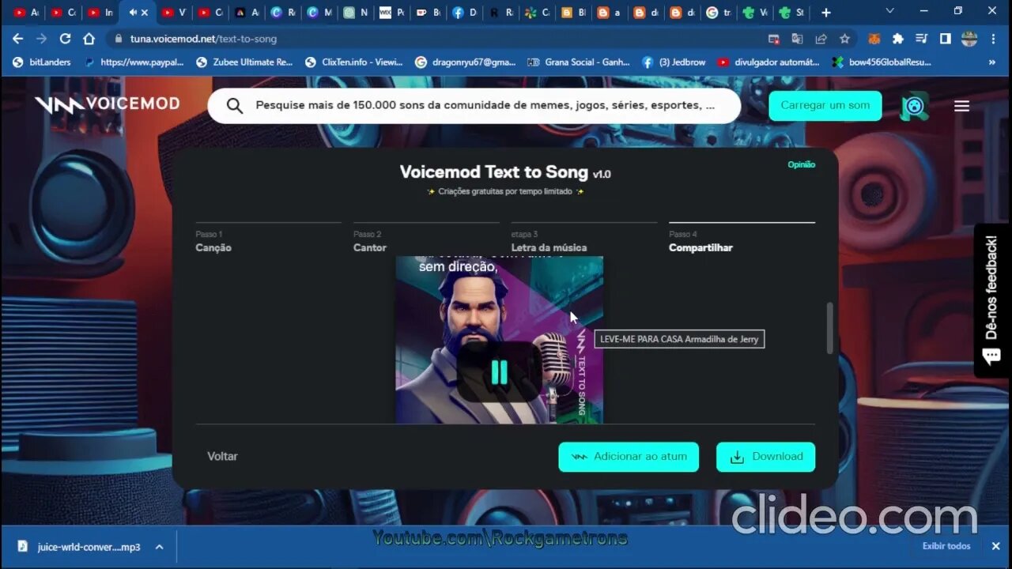Open the hamburger menu in Voicemod header
The width and height of the screenshot is (1012, 569).
coord(961,106)
